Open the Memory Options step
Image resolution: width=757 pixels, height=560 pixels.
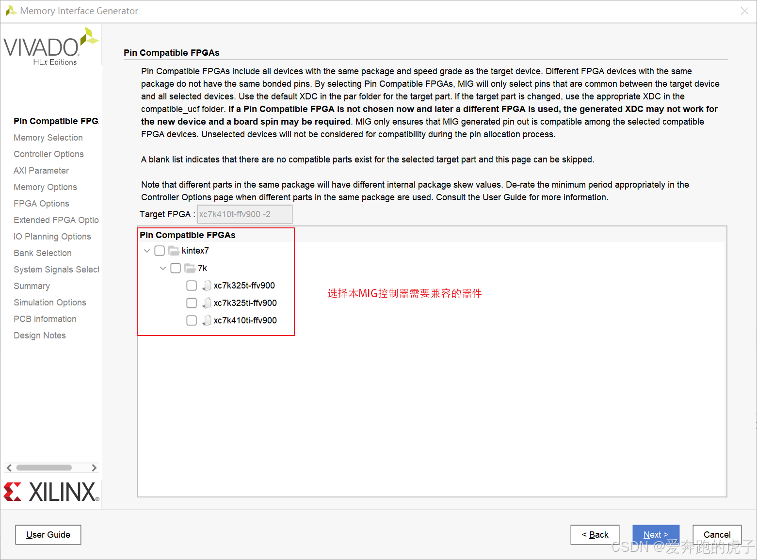[45, 187]
